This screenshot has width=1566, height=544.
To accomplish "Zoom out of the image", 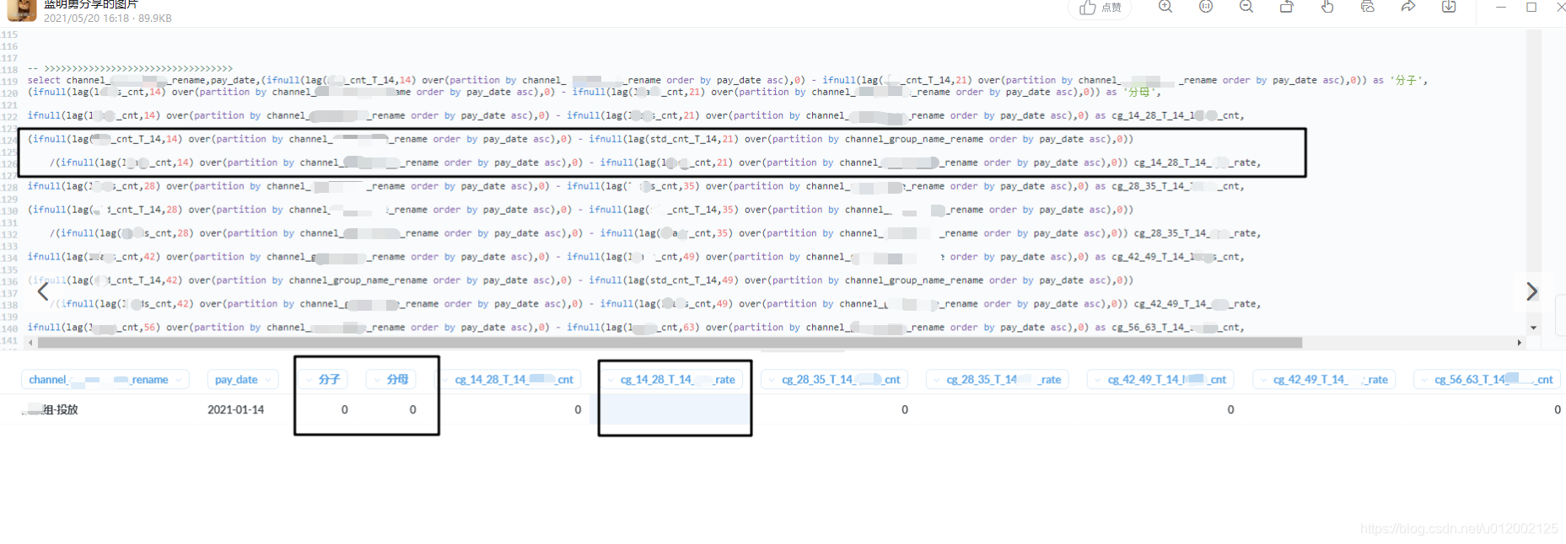I will point(1246,7).
